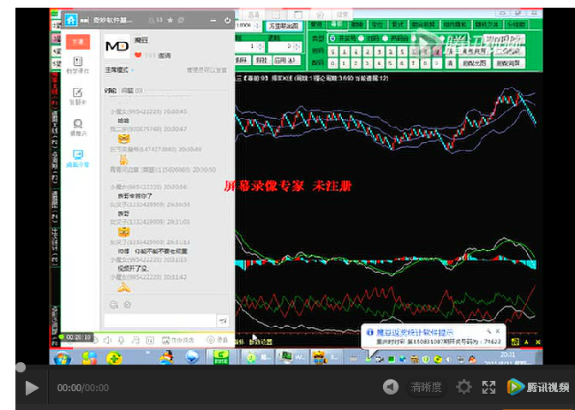
Task: Open the 答题卡 sidebar icon
Action: point(78,96)
